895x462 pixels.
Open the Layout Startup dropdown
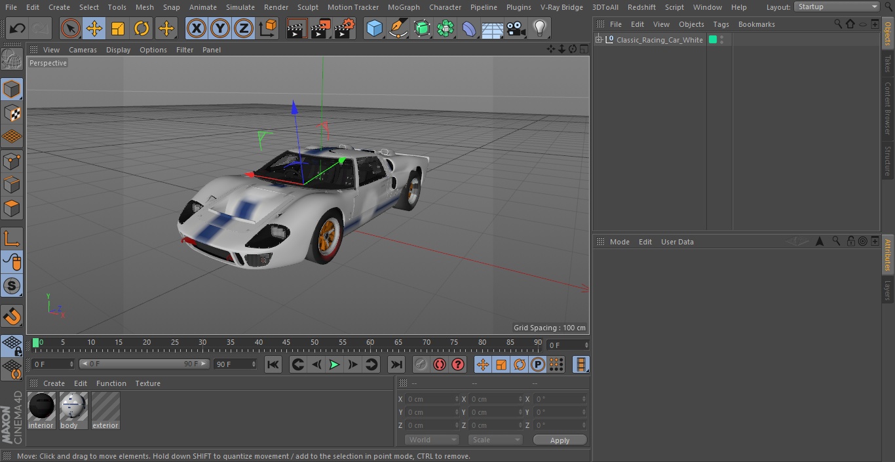tap(837, 7)
